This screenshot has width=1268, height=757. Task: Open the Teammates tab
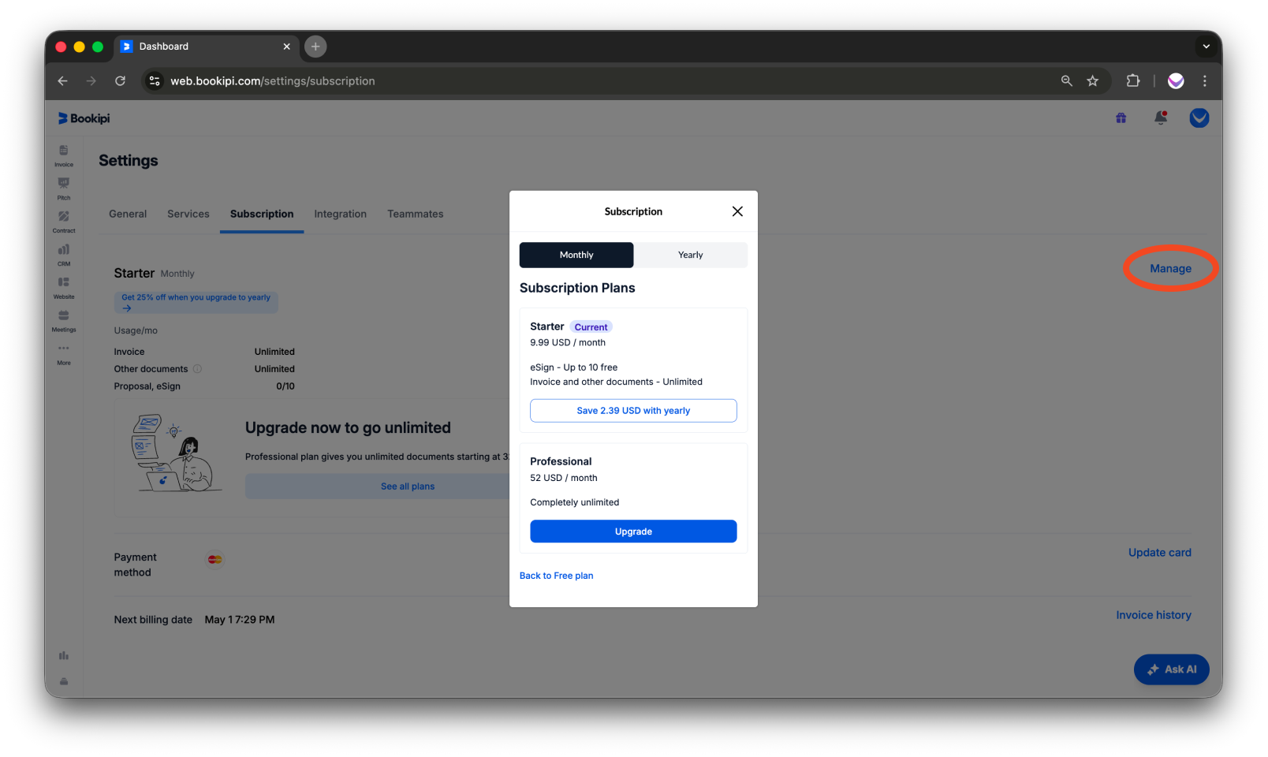(415, 214)
